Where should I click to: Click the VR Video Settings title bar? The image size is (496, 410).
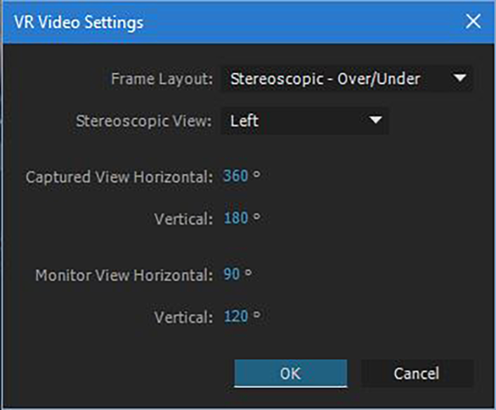pyautogui.click(x=211, y=22)
